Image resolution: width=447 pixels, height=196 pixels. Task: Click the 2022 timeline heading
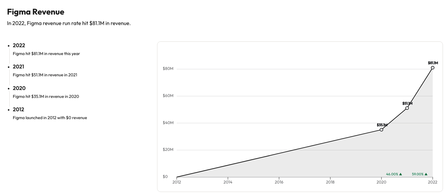(x=19, y=45)
